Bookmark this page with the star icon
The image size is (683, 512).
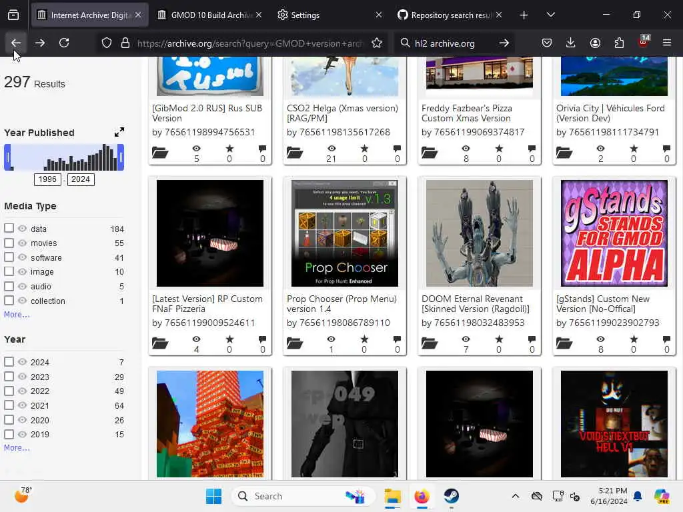[x=377, y=43]
